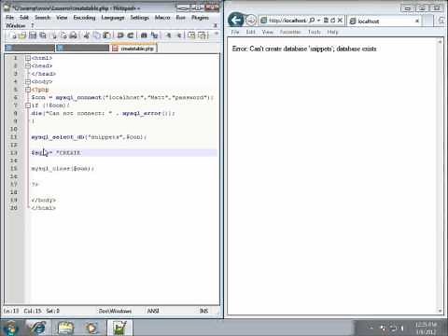Click the New file icon in Notepad++
This screenshot has width=448, height=336.
pyautogui.click(x=13, y=35)
